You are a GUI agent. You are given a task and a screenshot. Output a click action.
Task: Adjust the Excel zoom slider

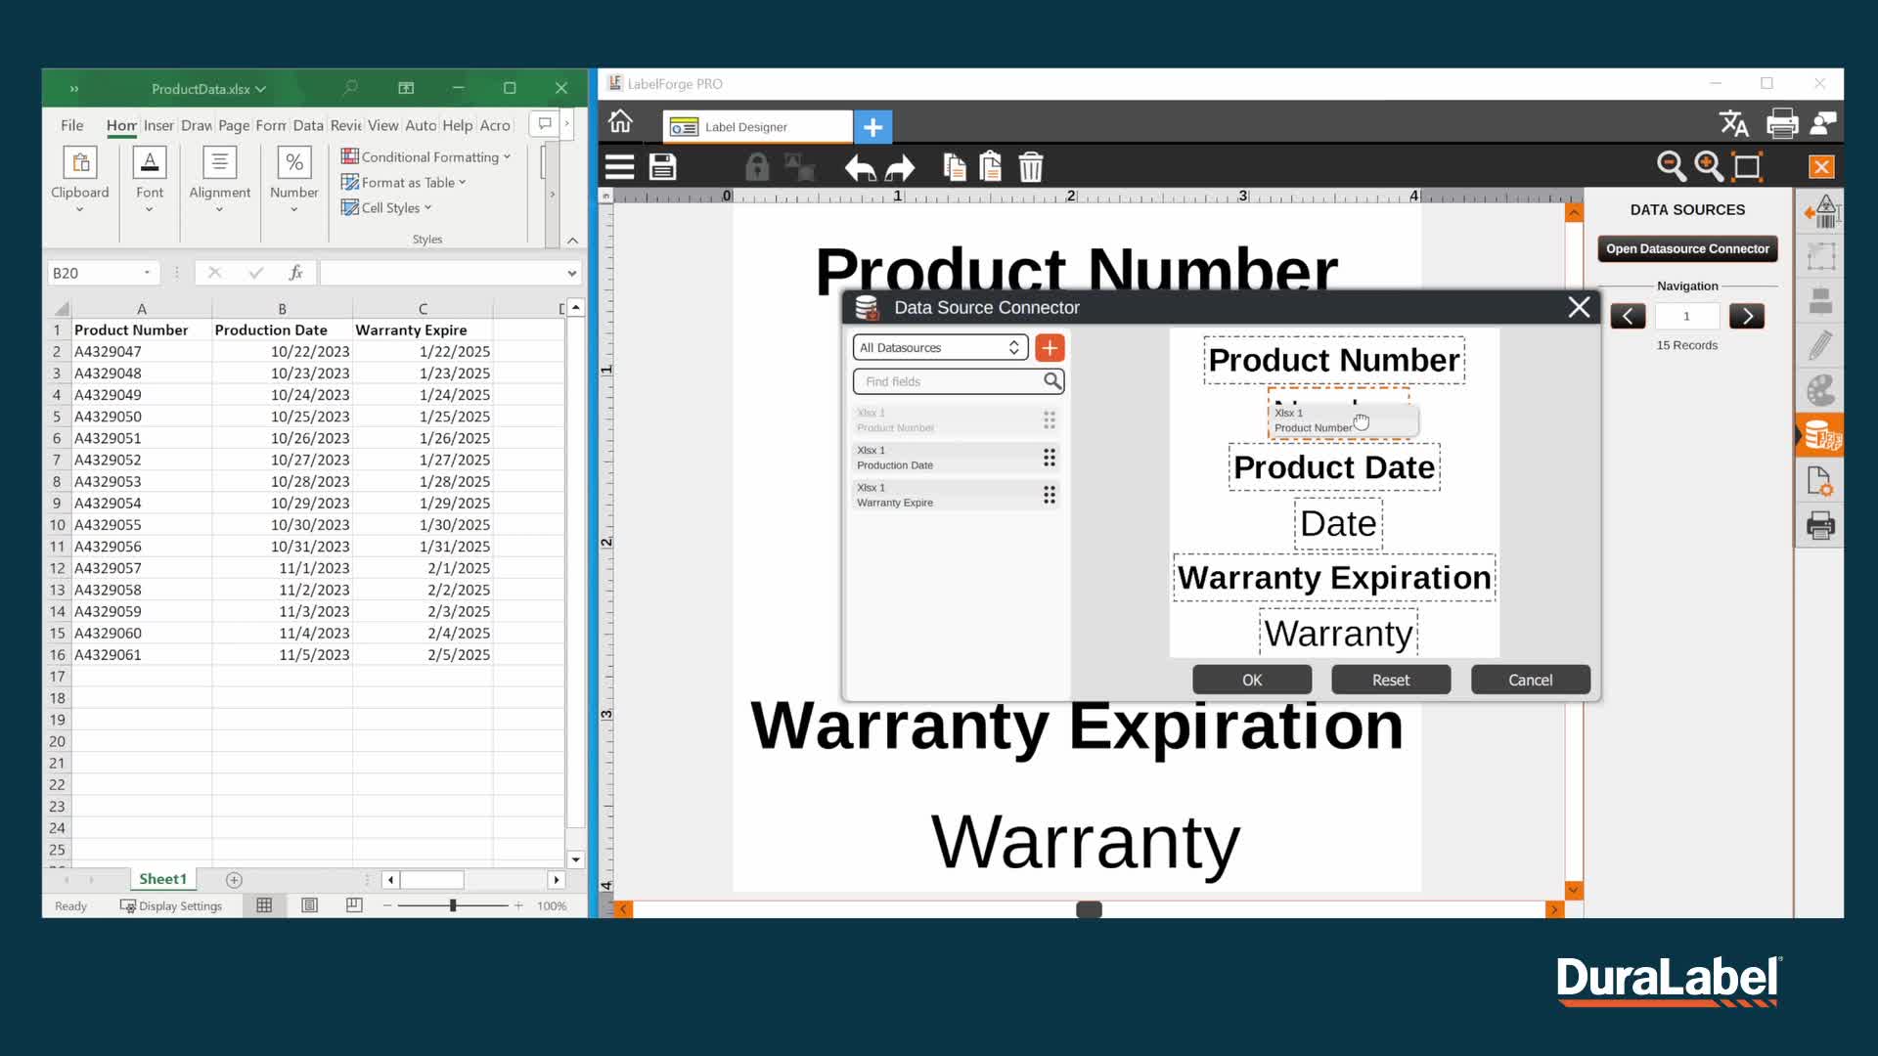tap(453, 905)
